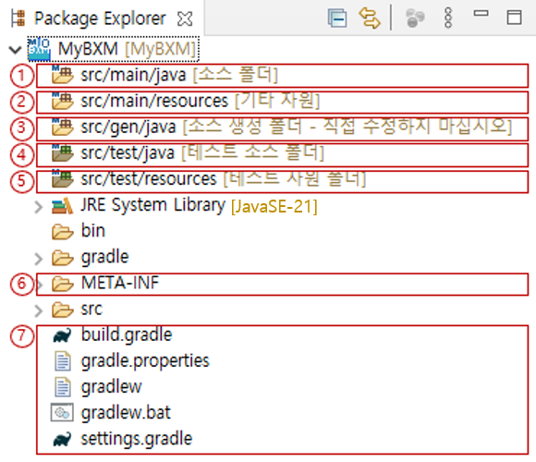
Task: Click the META-INF folder icon
Action: (62, 284)
